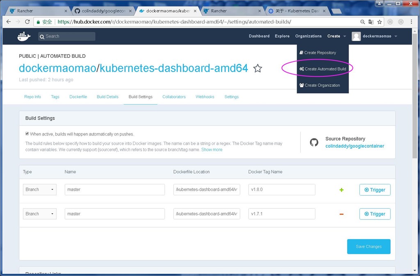
Task: Click the dockermaomao user avatar
Action: 356,36
